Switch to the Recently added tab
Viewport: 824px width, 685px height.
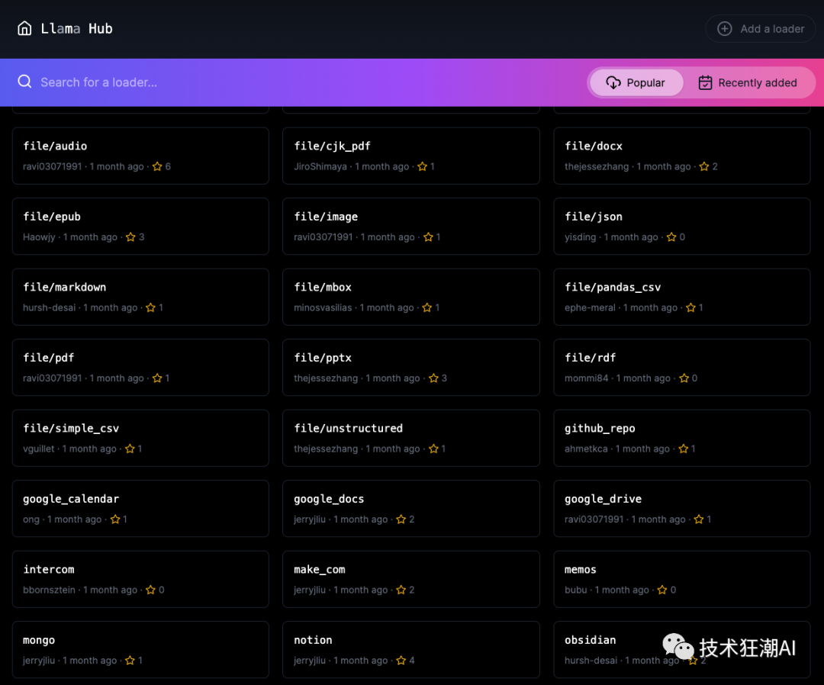(748, 82)
